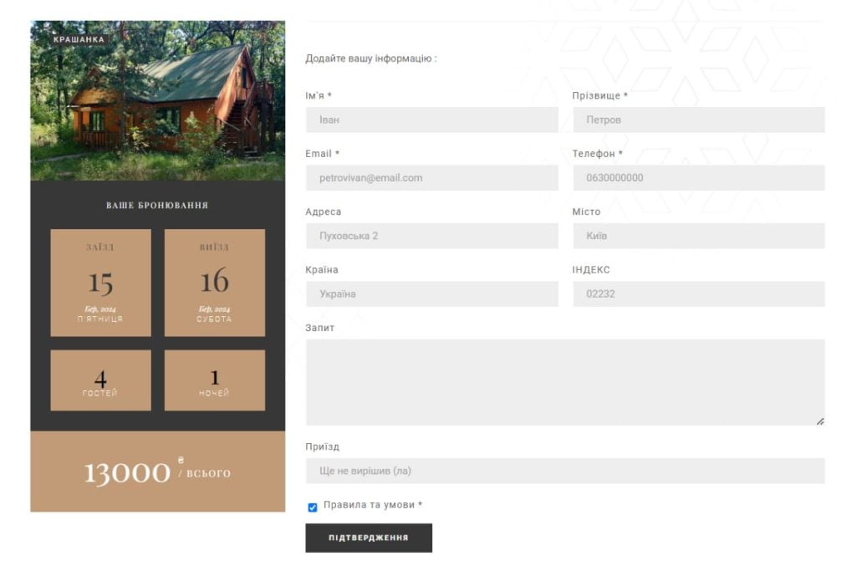This screenshot has width=856, height=571.
Task: Click the 4 ГОСТЕЙ guests tile
Action: tap(100, 380)
